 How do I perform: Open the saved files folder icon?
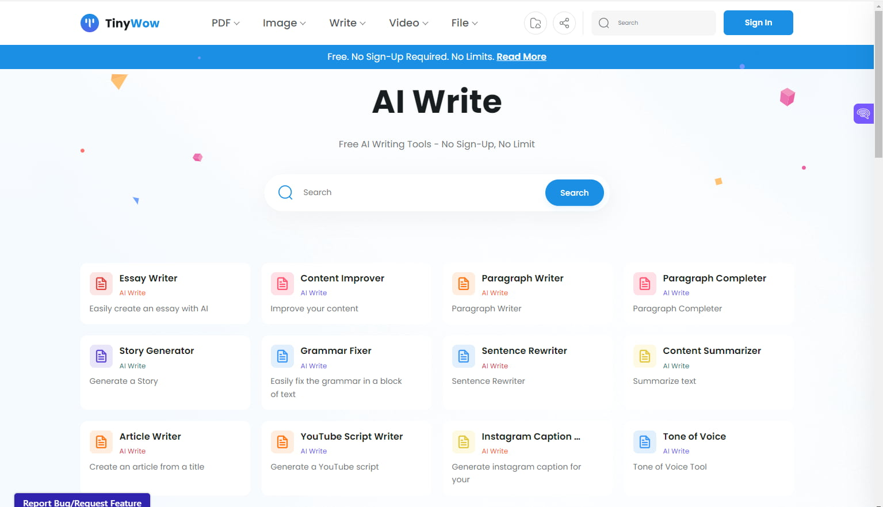point(536,23)
